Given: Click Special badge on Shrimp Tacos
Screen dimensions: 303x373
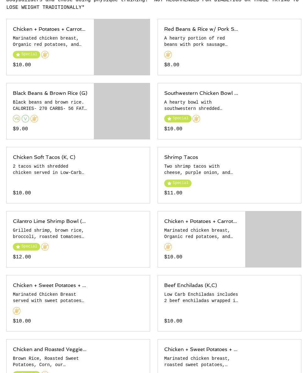Looking at the screenshot, I should 178,183.
